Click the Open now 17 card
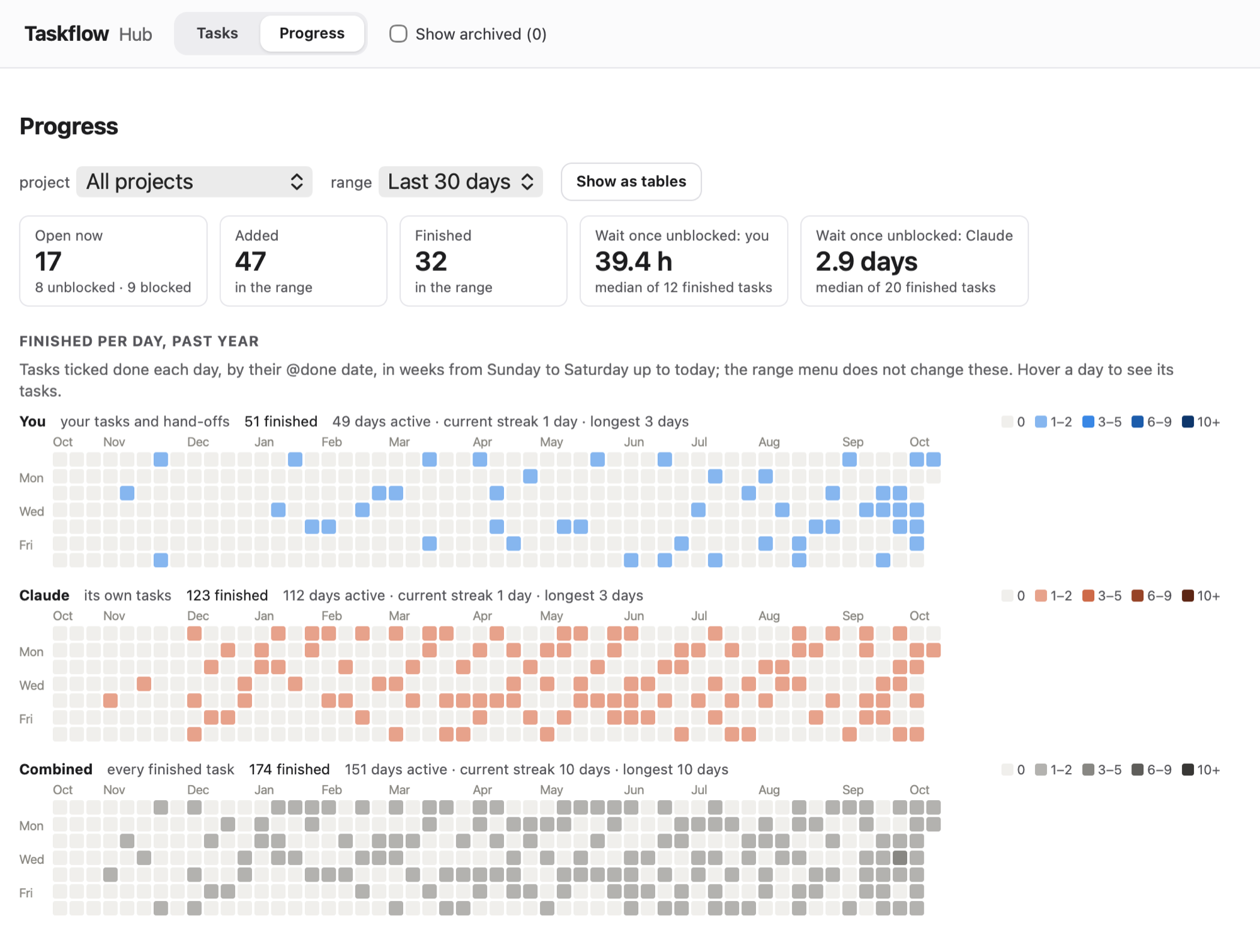Screen dimensions: 1260x940 (x=113, y=261)
